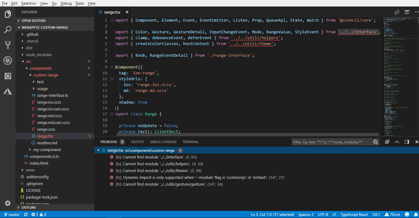Click the sync changes icon in status bar
419x218 pixels.
click(x=26, y=214)
